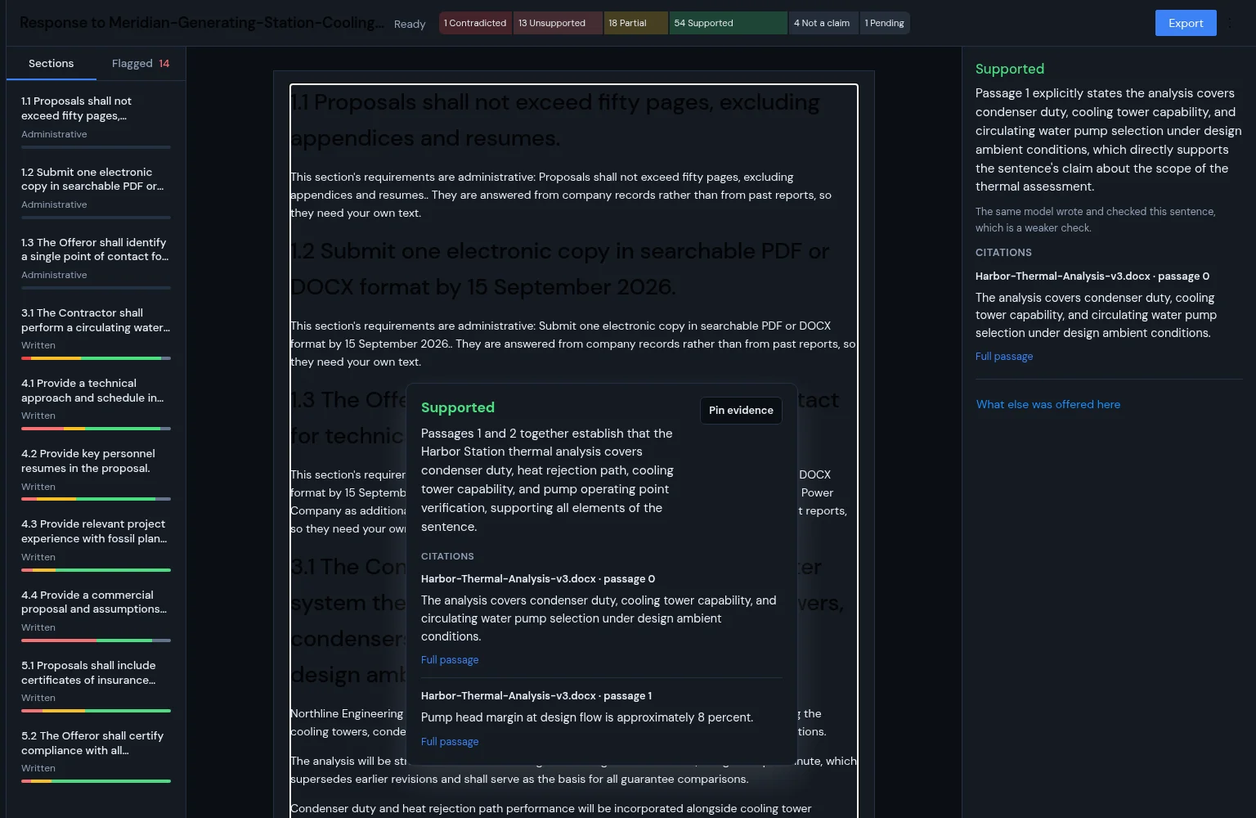Filter by 4 Not a claim chip
Image resolution: width=1256 pixels, height=818 pixels.
(x=823, y=23)
